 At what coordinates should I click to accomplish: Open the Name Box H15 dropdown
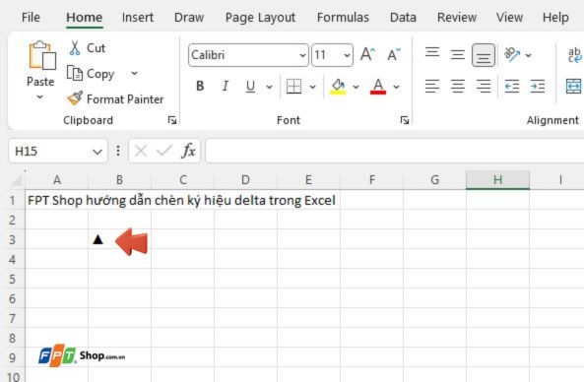97,152
